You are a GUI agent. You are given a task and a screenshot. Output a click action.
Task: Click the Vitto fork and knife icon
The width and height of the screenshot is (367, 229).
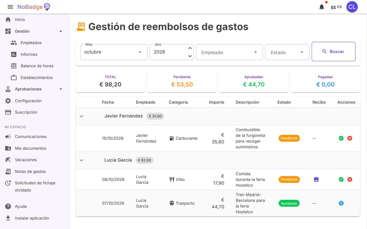click(171, 179)
